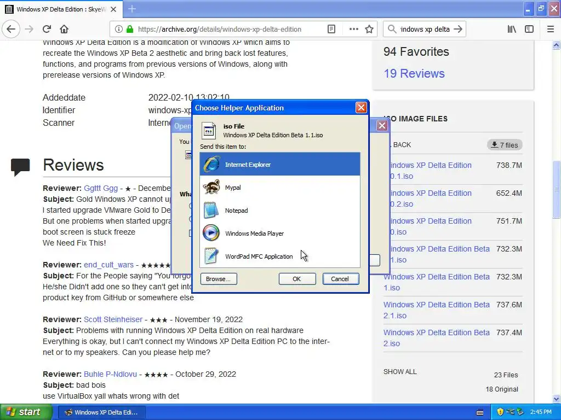
Task: Open the 19 Reviews link
Action: click(414, 73)
